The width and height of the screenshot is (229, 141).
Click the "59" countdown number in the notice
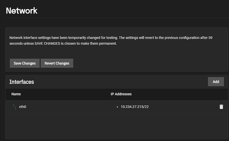pyautogui.click(x=210, y=38)
